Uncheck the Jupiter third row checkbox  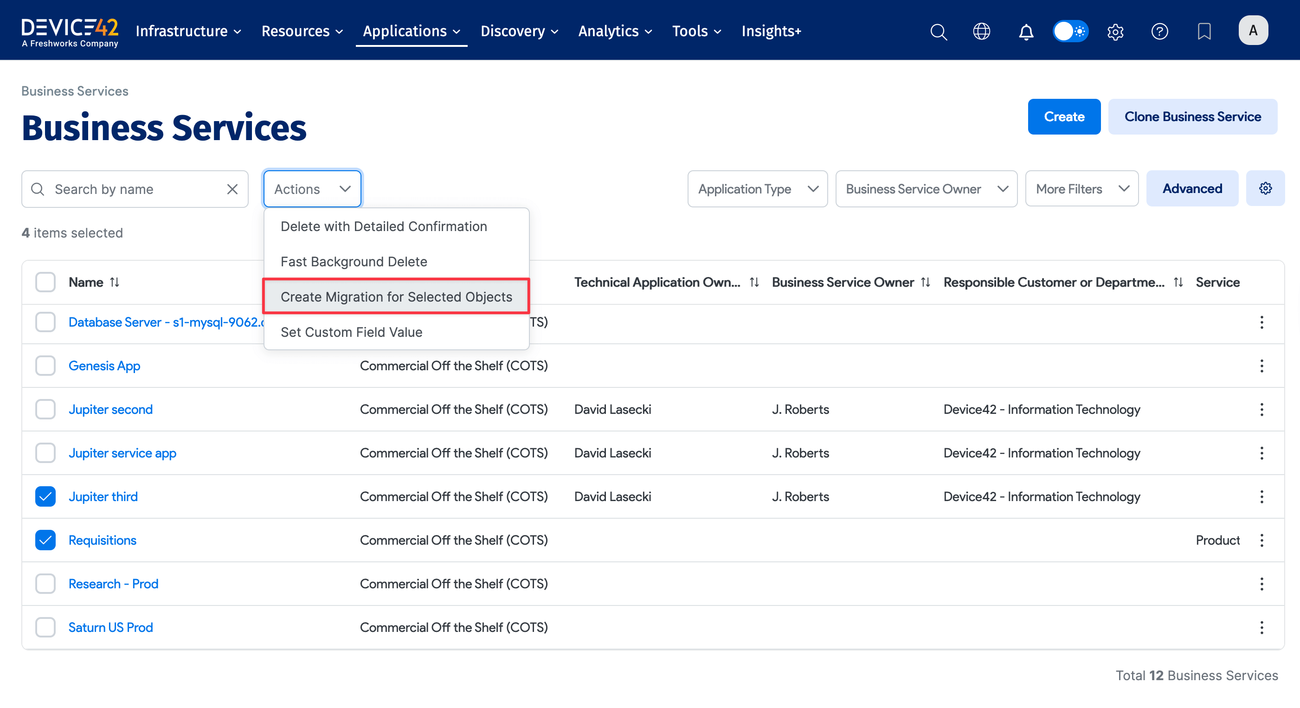point(45,496)
